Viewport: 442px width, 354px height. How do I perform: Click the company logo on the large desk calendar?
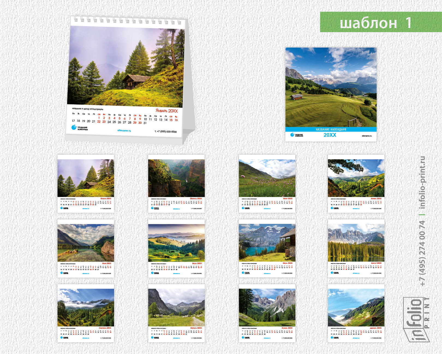point(79,128)
